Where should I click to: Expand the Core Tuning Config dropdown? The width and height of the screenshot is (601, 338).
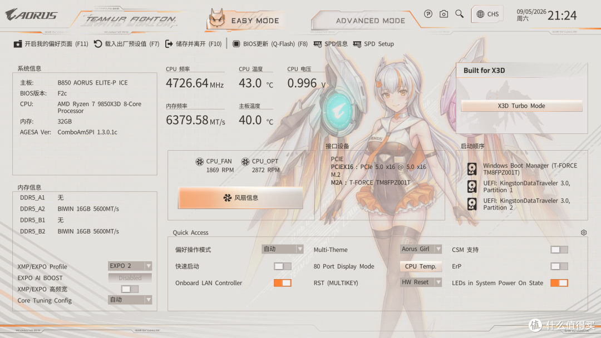click(x=130, y=300)
